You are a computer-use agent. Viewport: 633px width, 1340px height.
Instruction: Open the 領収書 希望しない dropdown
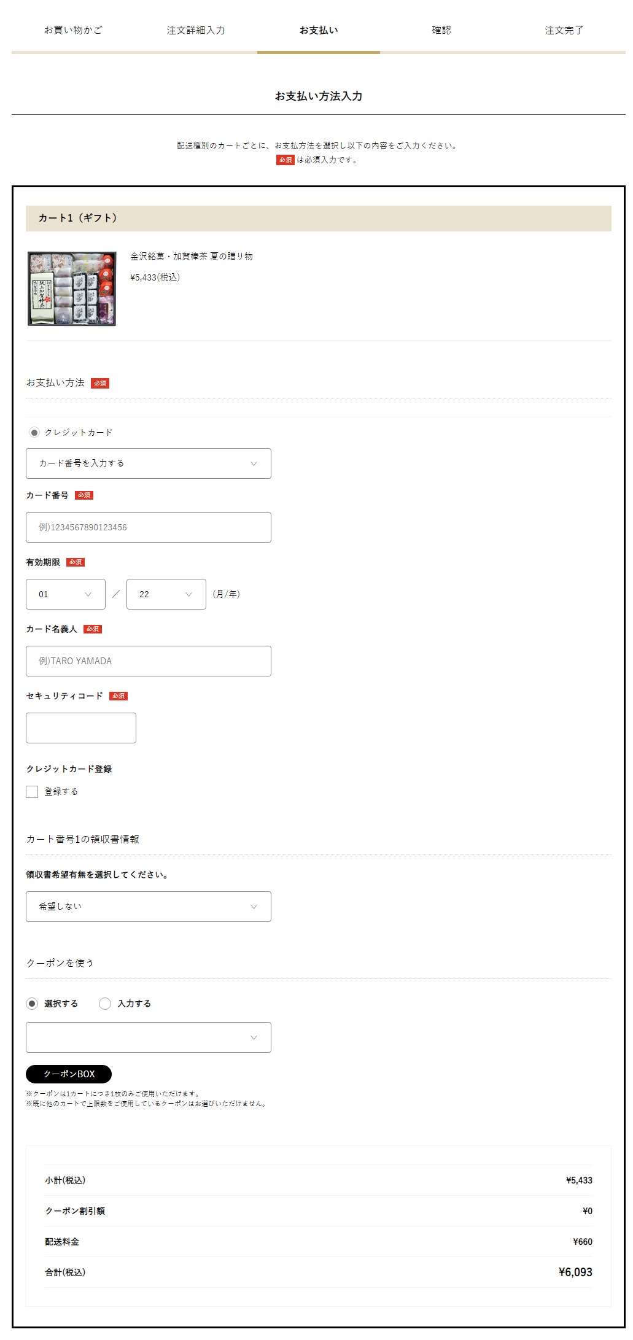point(149,907)
